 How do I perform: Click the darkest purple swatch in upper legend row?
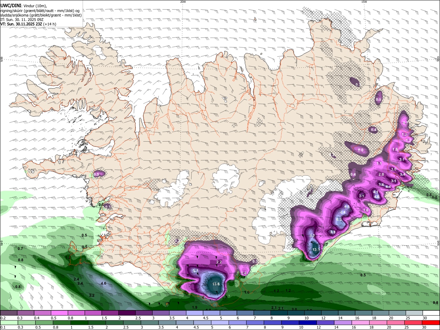pos(127,313)
